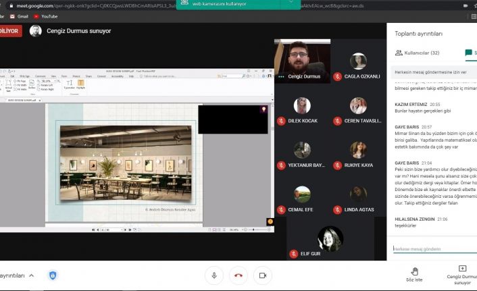The image size is (477, 291).
Task: Open the Cengiz Durmus sunuyor presentation options
Action: coord(462,272)
